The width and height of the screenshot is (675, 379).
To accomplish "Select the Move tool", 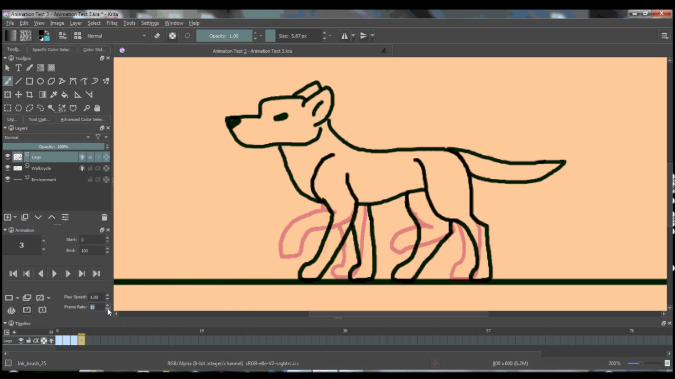I will point(18,95).
